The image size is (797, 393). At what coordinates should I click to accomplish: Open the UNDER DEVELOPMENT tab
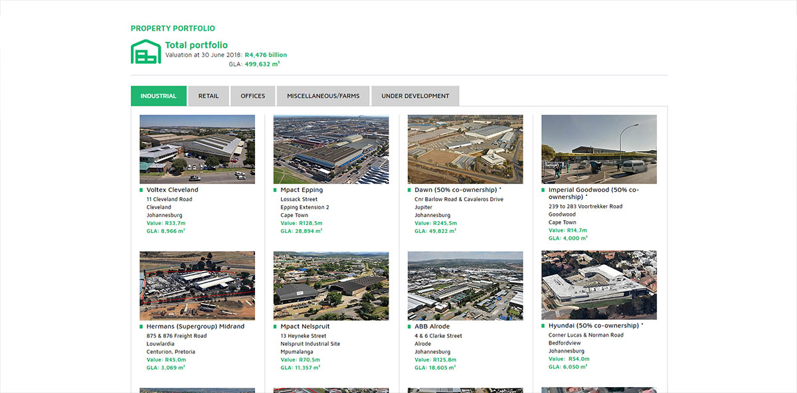(414, 96)
